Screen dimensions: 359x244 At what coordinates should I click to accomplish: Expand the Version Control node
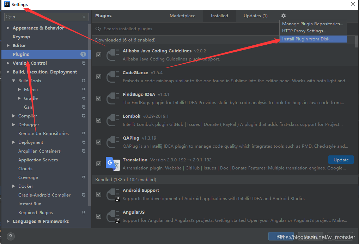[8, 63]
